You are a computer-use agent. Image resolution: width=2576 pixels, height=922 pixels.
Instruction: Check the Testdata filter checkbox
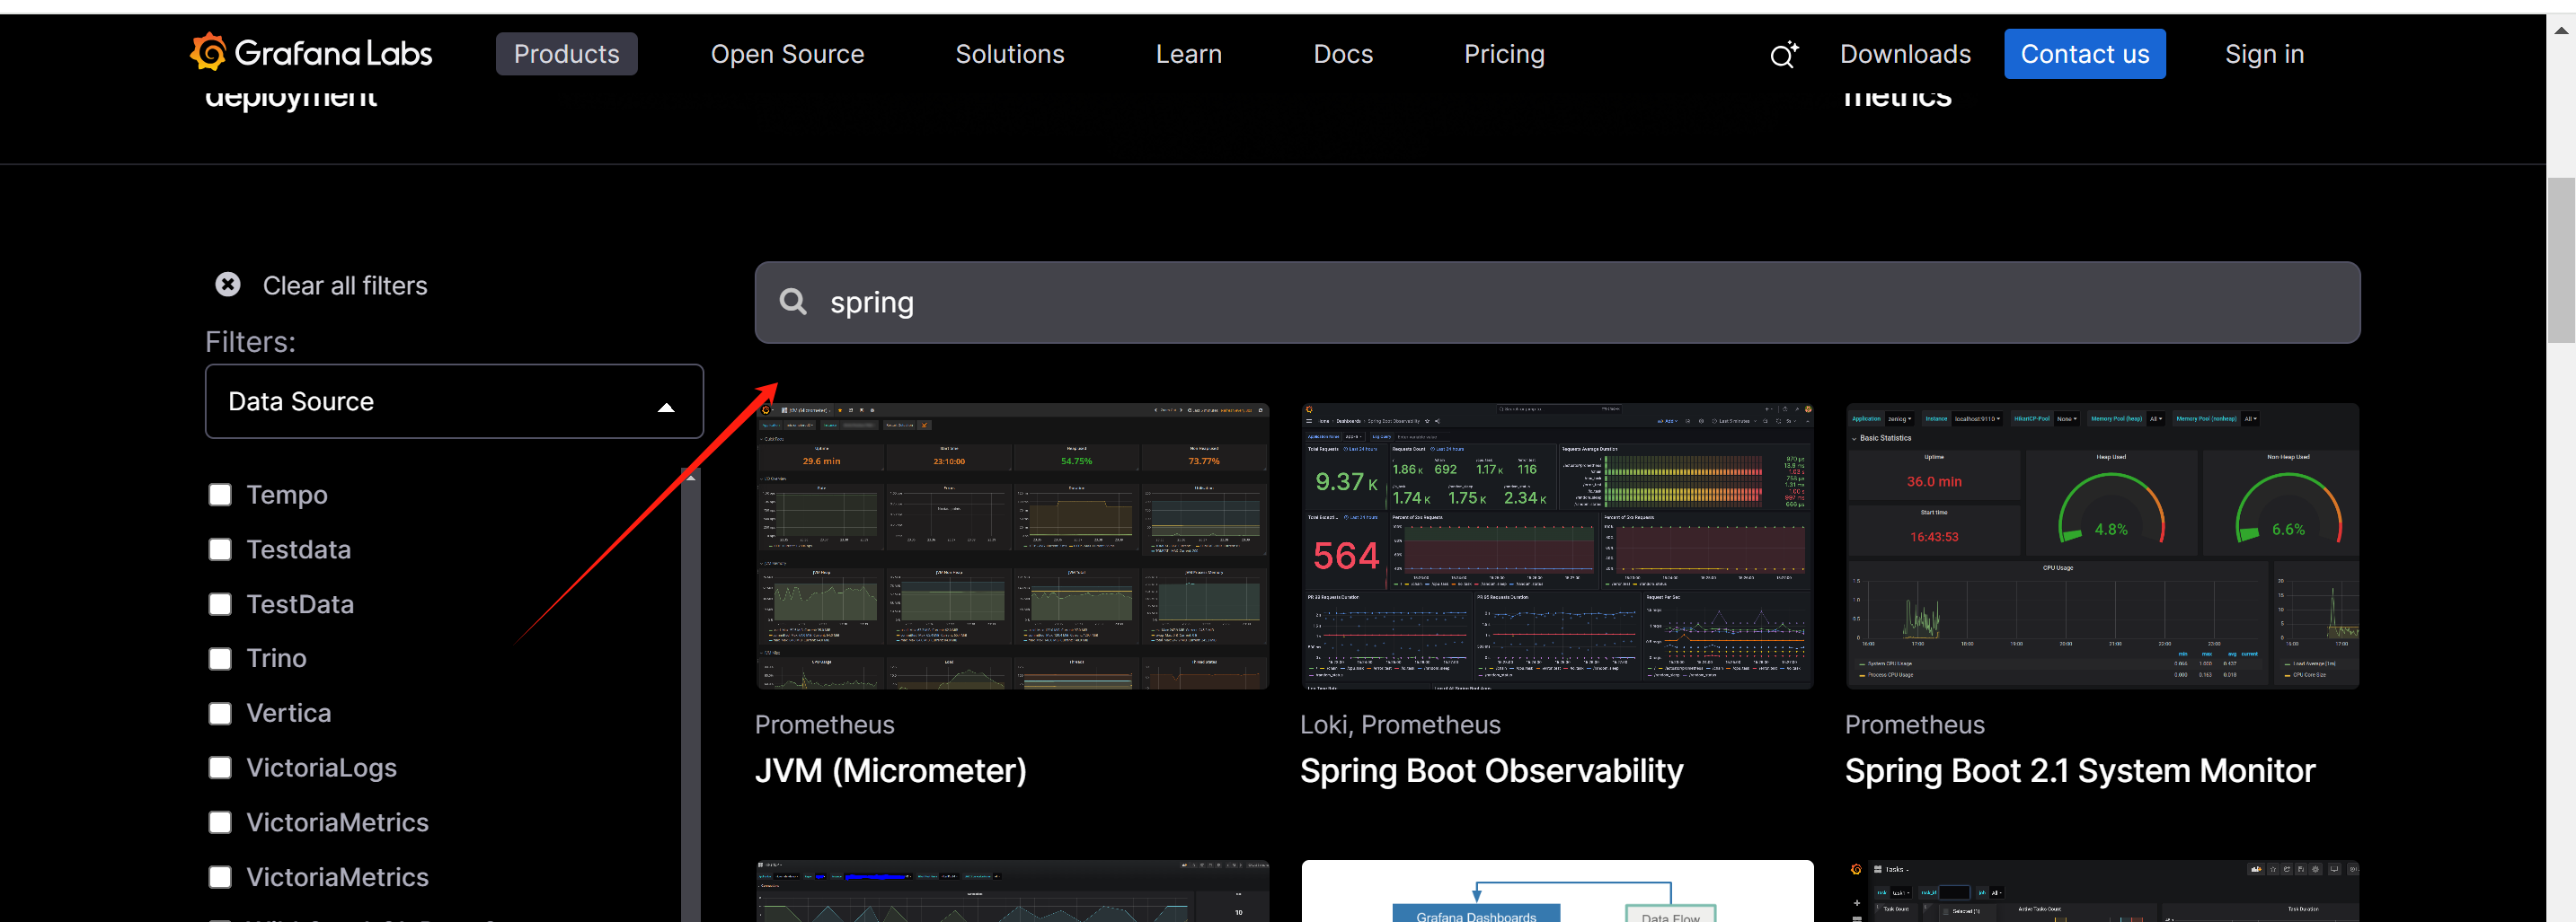tap(220, 549)
